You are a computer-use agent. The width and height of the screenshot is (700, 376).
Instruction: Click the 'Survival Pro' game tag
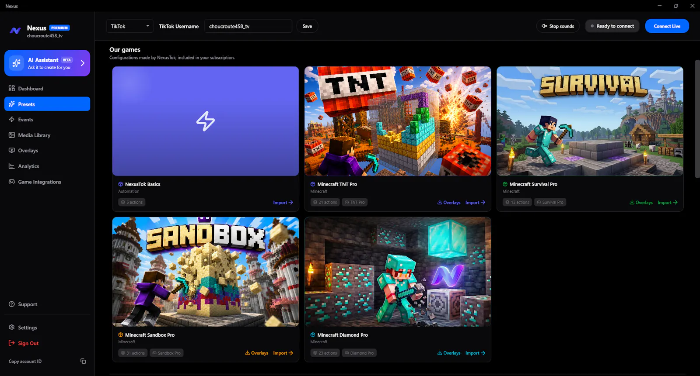click(550, 202)
